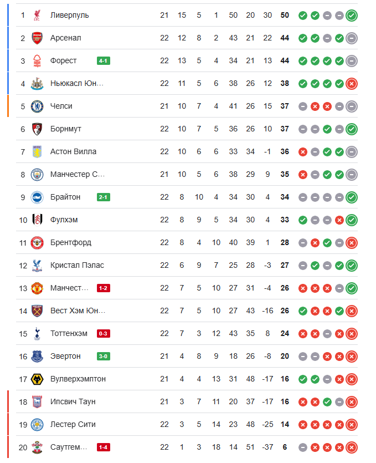376x463 pixels.
Task: Click the Everton club crest
Action: click(37, 357)
